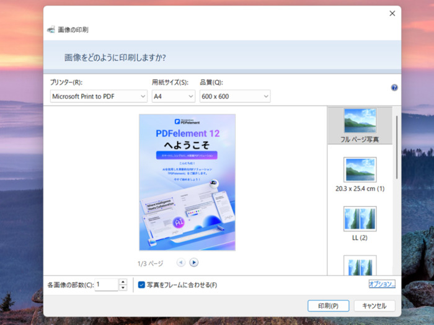Screen dimensions: 434x325
Task: Click the 各画像の部数 input field
Action: tap(107, 285)
